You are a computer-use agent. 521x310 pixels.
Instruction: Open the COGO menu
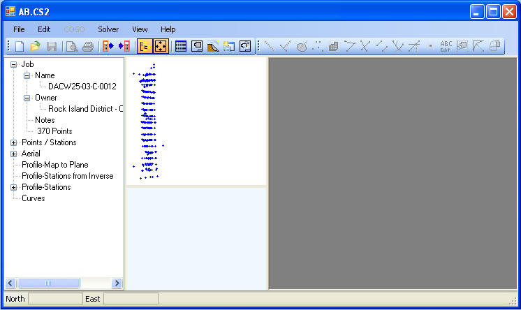74,29
